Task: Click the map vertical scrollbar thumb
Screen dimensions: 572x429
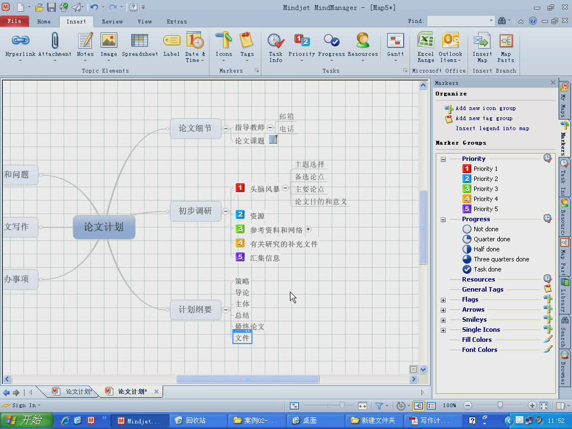Action: 423,227
